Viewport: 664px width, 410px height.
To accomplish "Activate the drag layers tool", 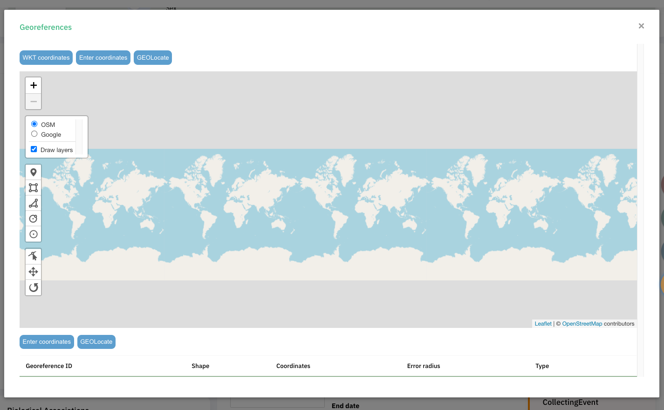I will click(33, 271).
